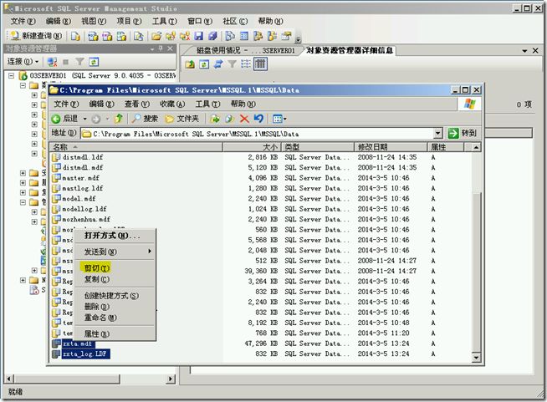Switch to the 对象资源管理器详细信息 tab

[350, 50]
